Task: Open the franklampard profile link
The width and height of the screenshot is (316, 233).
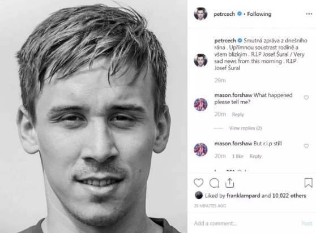Action: [x=244, y=196]
